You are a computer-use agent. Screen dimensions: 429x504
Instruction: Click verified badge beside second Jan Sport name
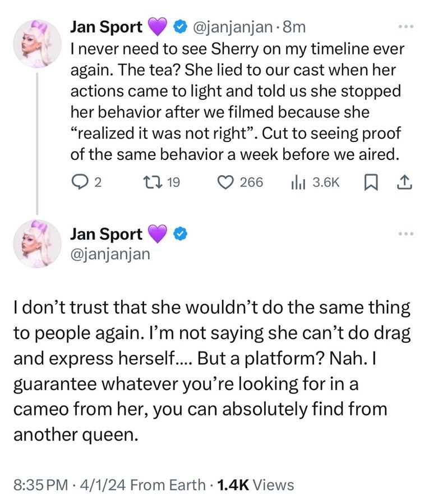179,234
